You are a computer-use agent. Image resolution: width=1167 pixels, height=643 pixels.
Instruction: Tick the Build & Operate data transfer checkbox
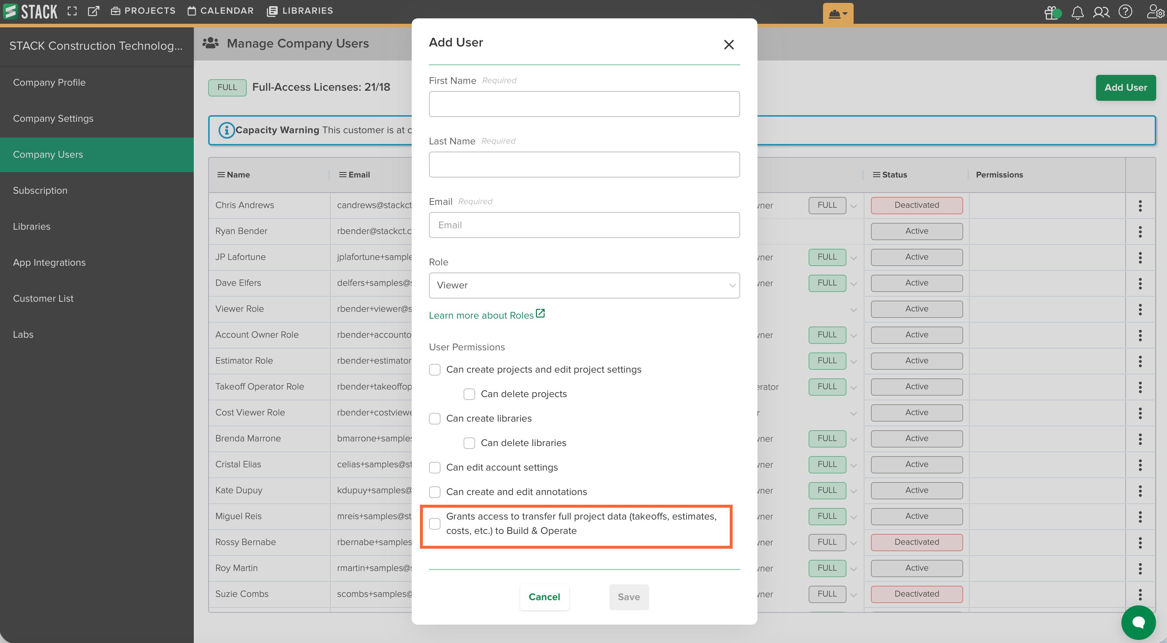click(434, 523)
